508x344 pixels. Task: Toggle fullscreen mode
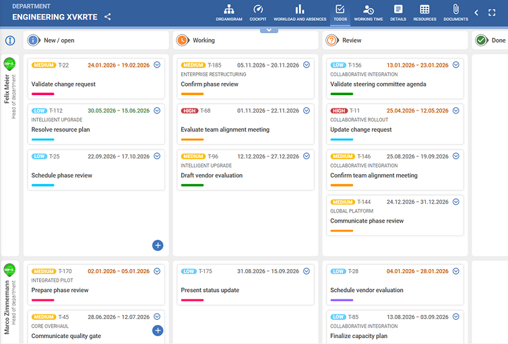pos(492,13)
